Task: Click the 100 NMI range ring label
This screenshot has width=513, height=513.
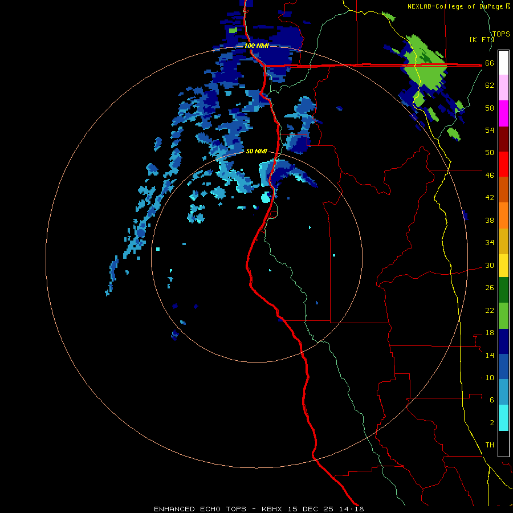Action: (x=257, y=46)
